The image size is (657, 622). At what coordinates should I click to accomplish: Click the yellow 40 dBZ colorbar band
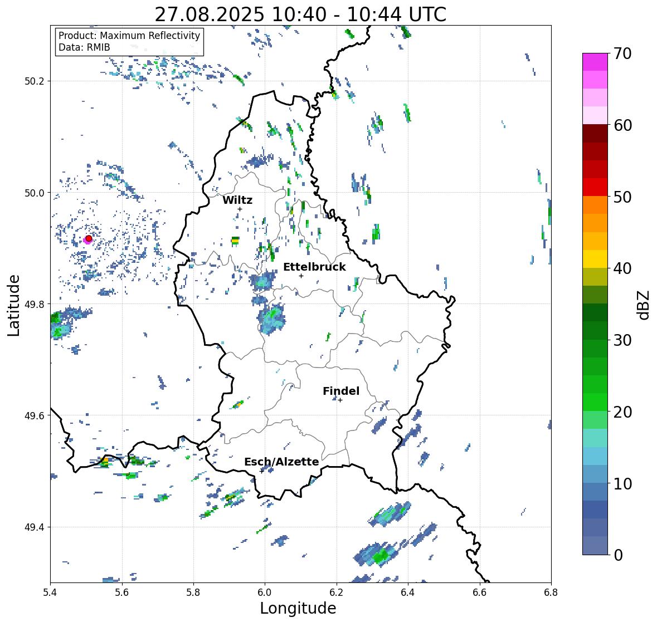click(595, 259)
